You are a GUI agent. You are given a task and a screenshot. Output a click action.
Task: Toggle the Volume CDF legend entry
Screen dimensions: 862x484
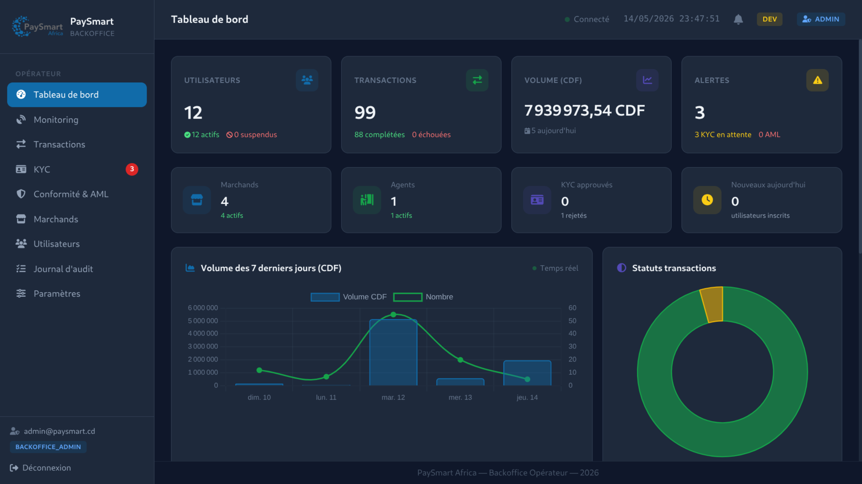[x=348, y=297]
